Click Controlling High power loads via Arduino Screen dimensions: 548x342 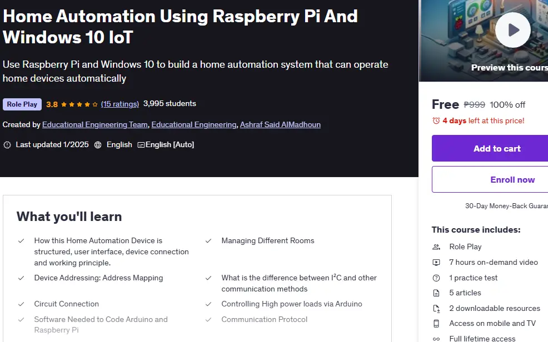292,304
